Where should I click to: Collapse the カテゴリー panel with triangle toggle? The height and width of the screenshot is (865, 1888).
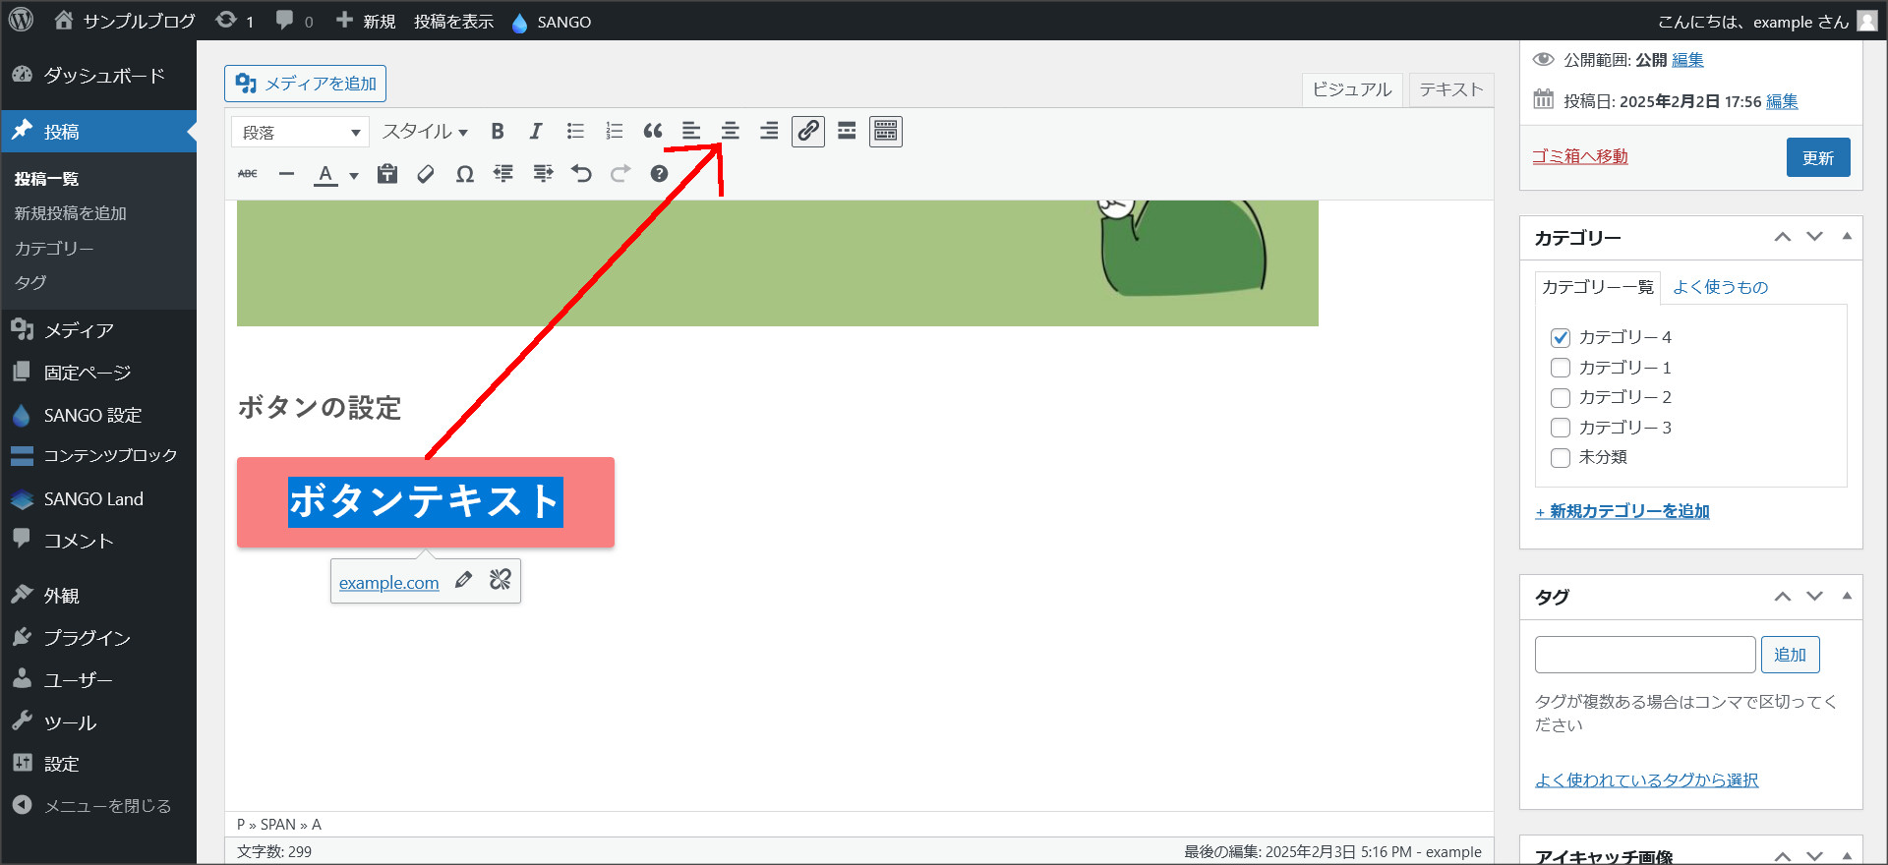[x=1847, y=237]
